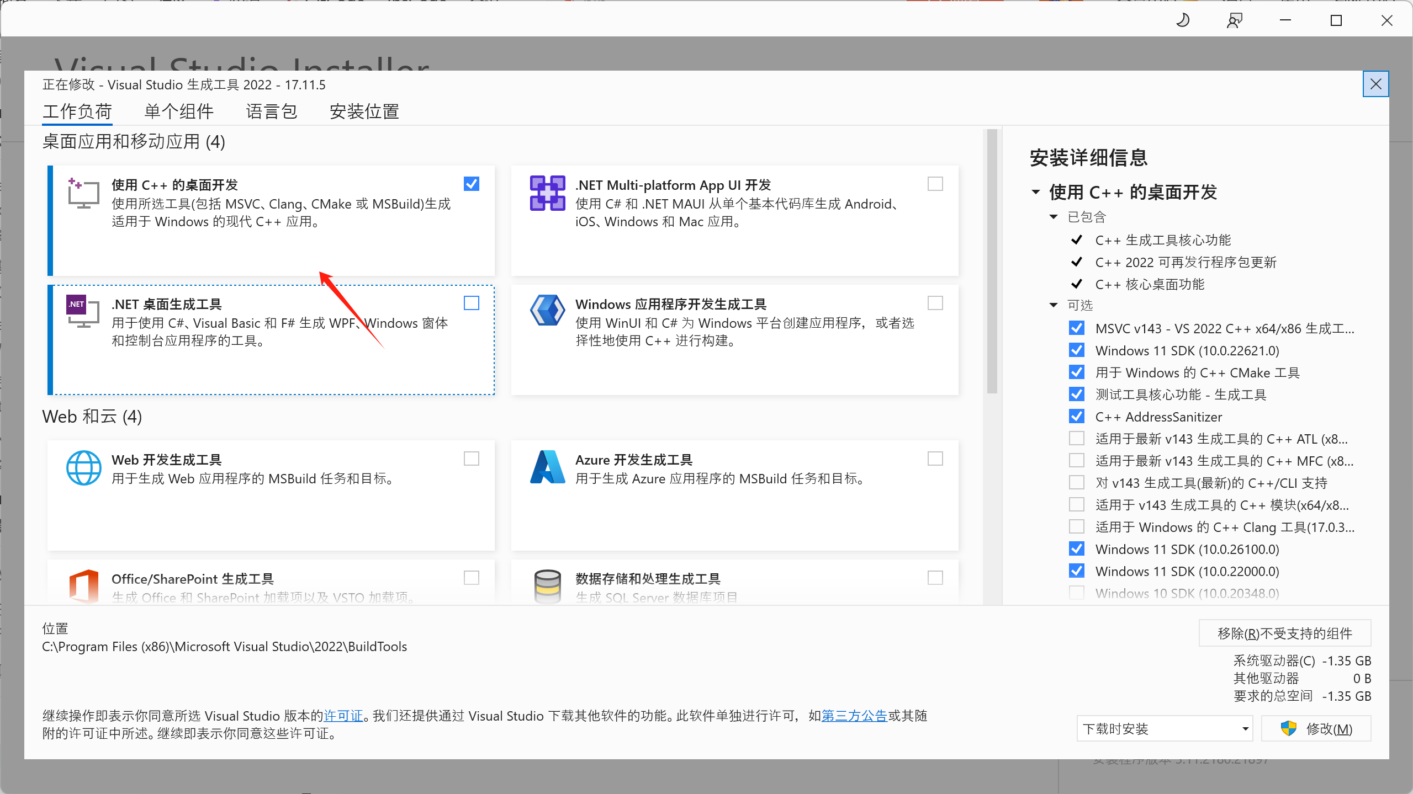Check the .NET desktop build tools checkbox
The height and width of the screenshot is (794, 1413).
point(472,303)
